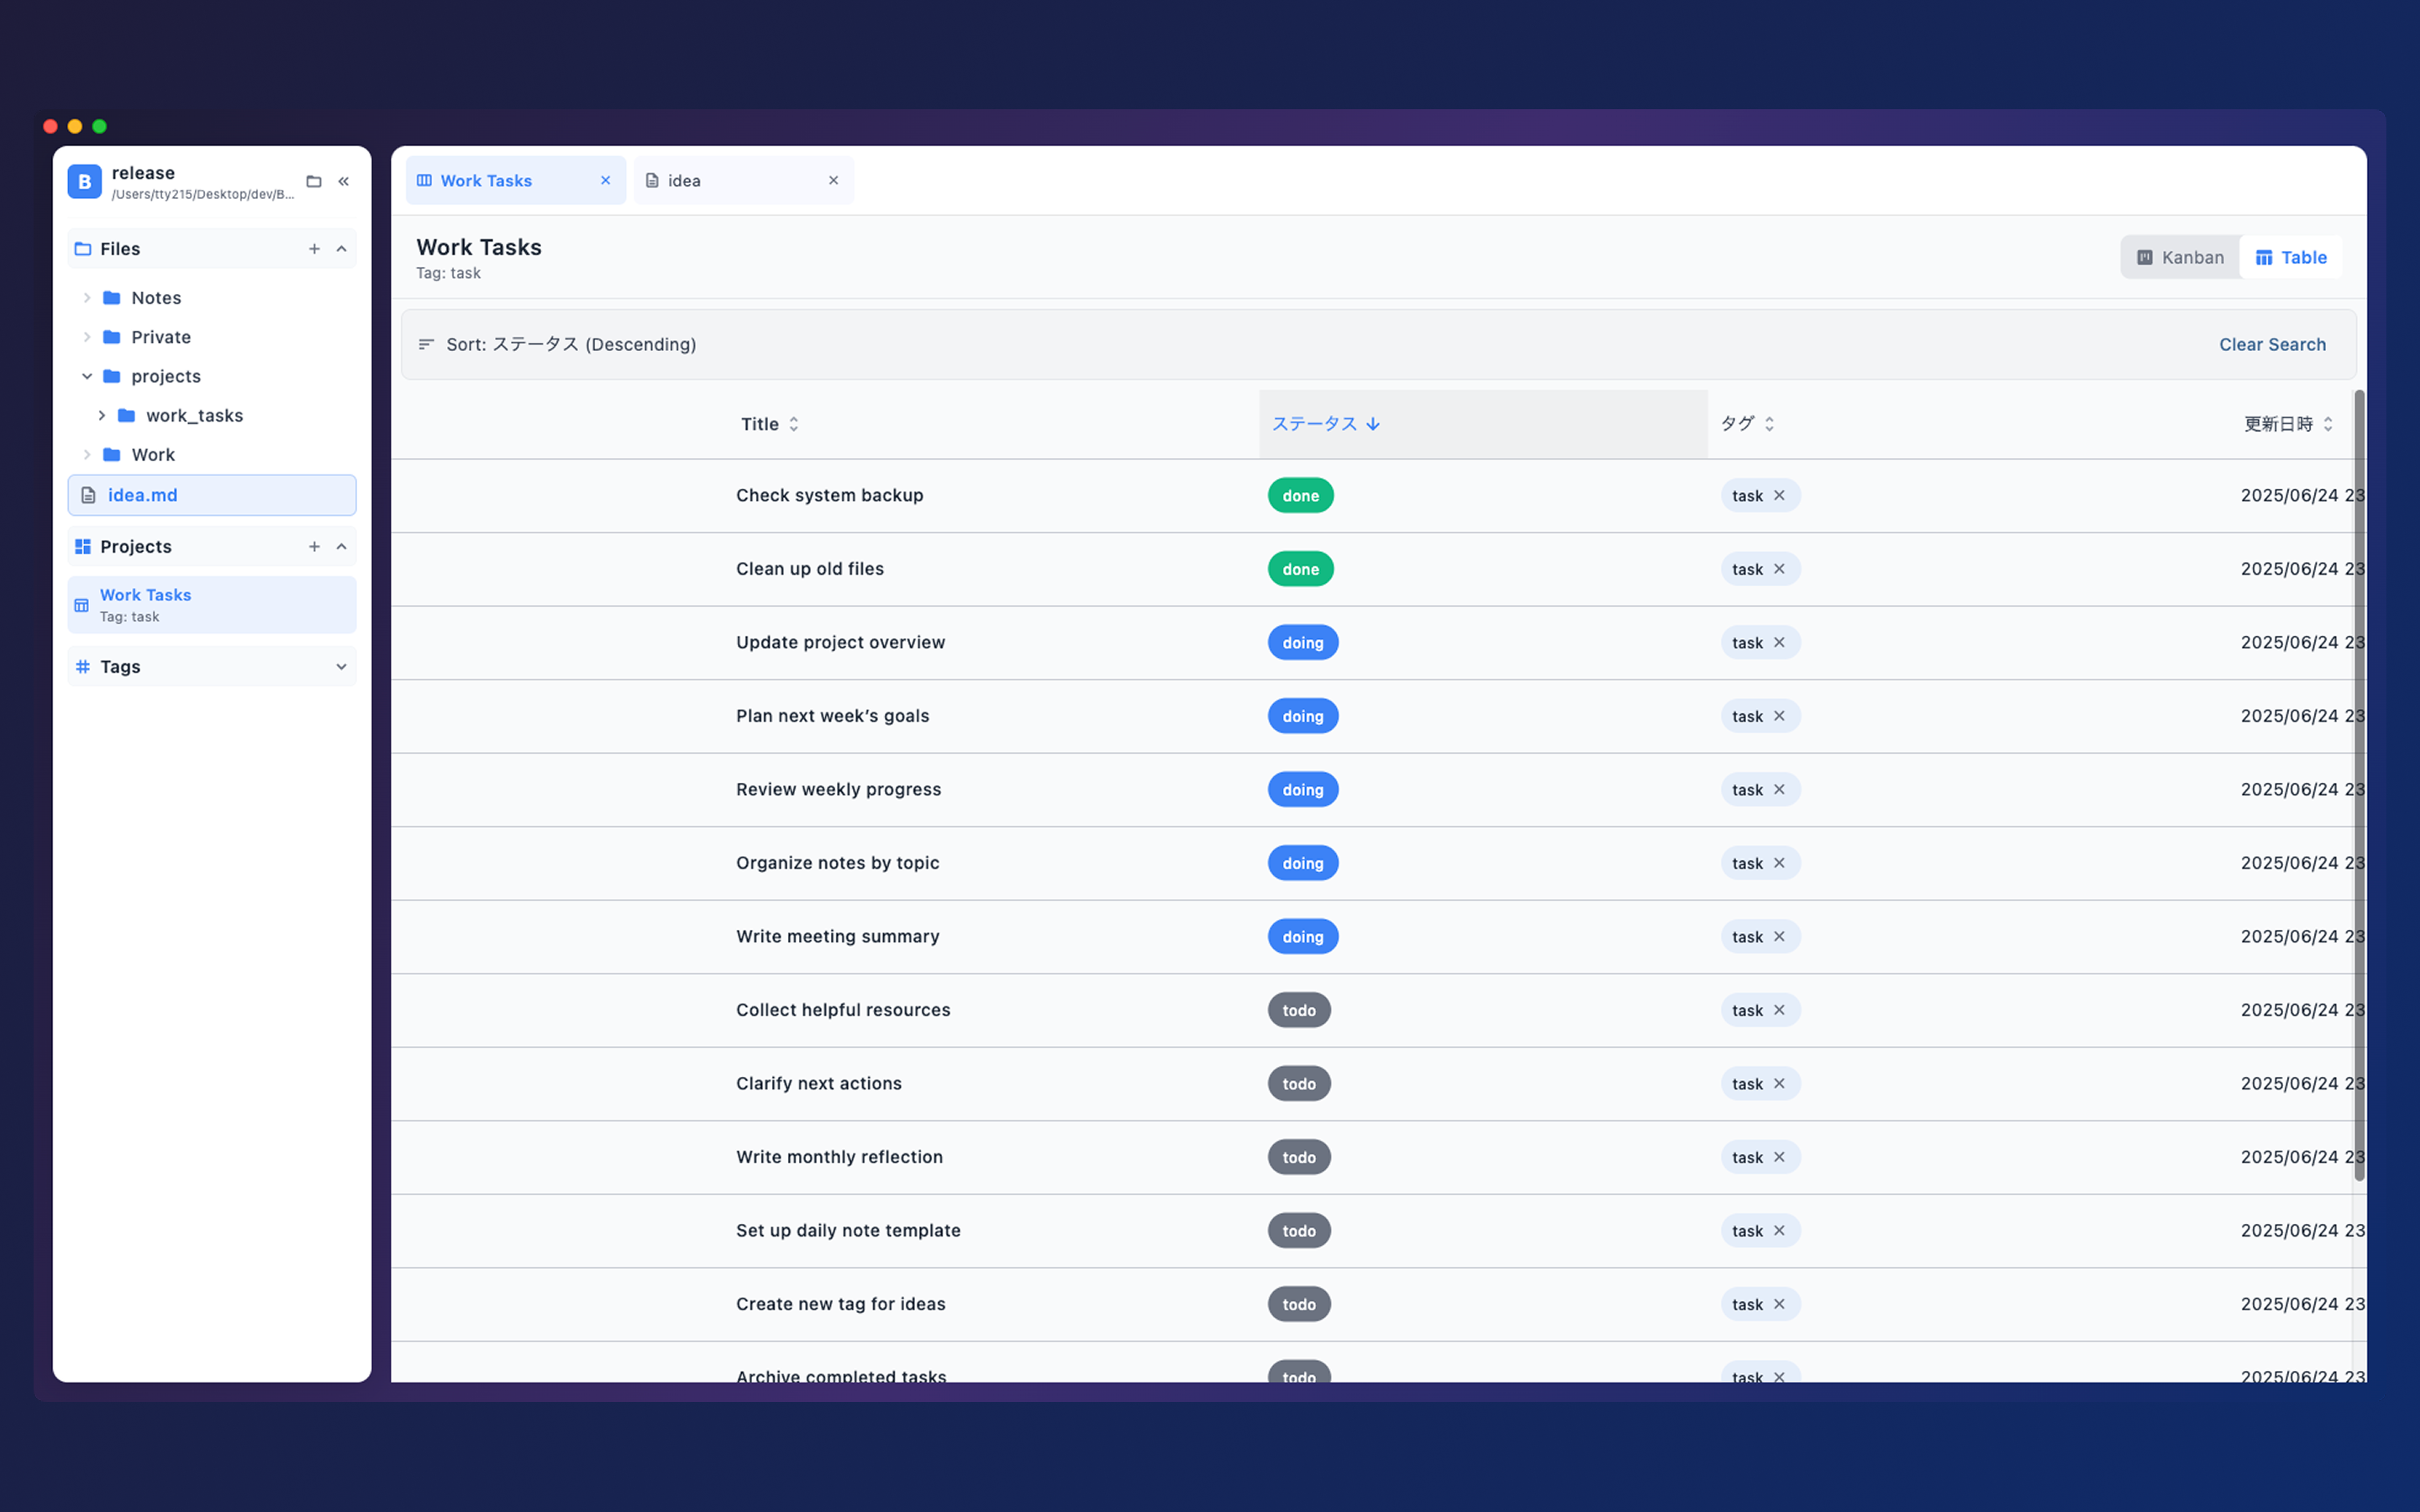Open the vault folder icon in sidebar header
The image size is (2420, 1512).
314,181
